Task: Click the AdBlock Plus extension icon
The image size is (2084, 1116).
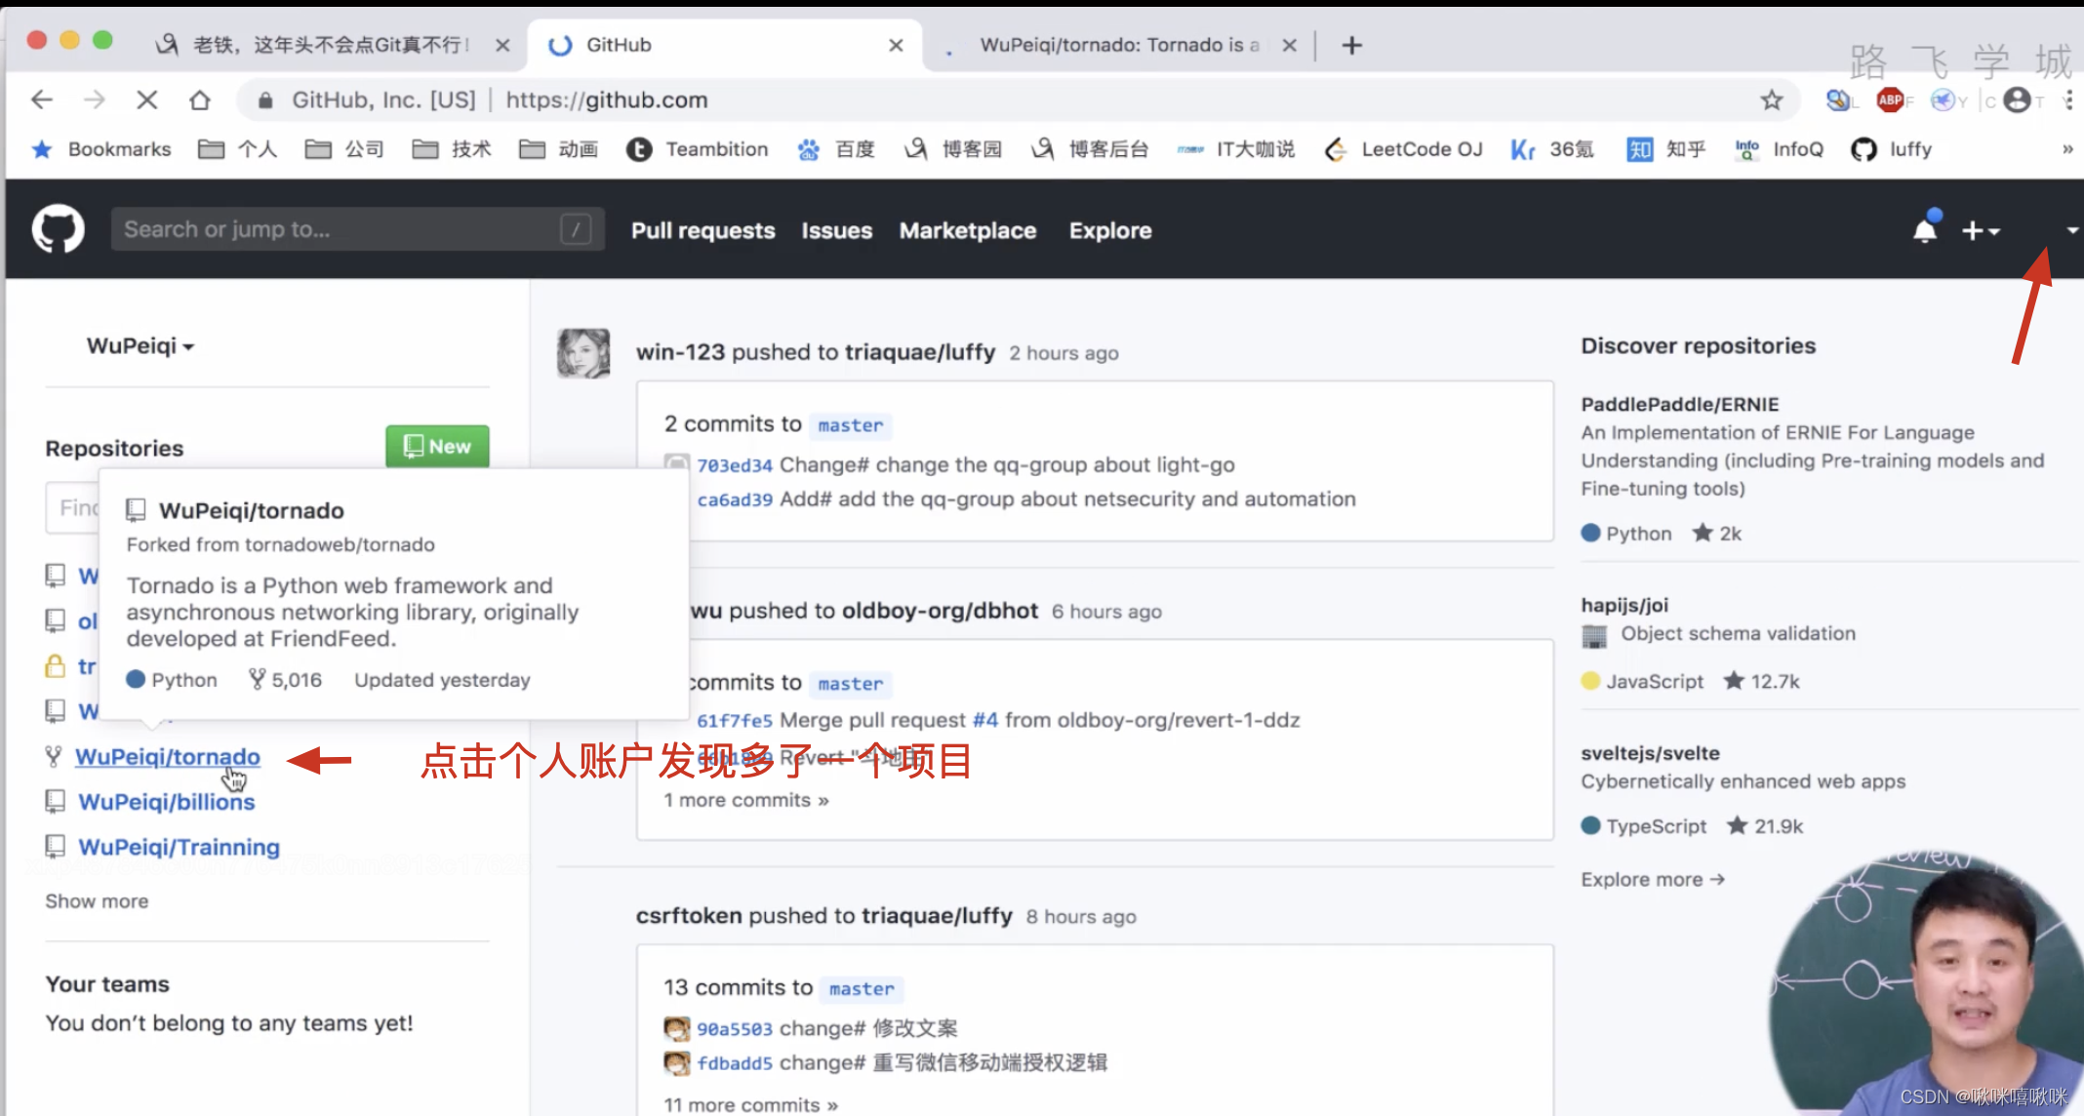Action: point(1891,100)
